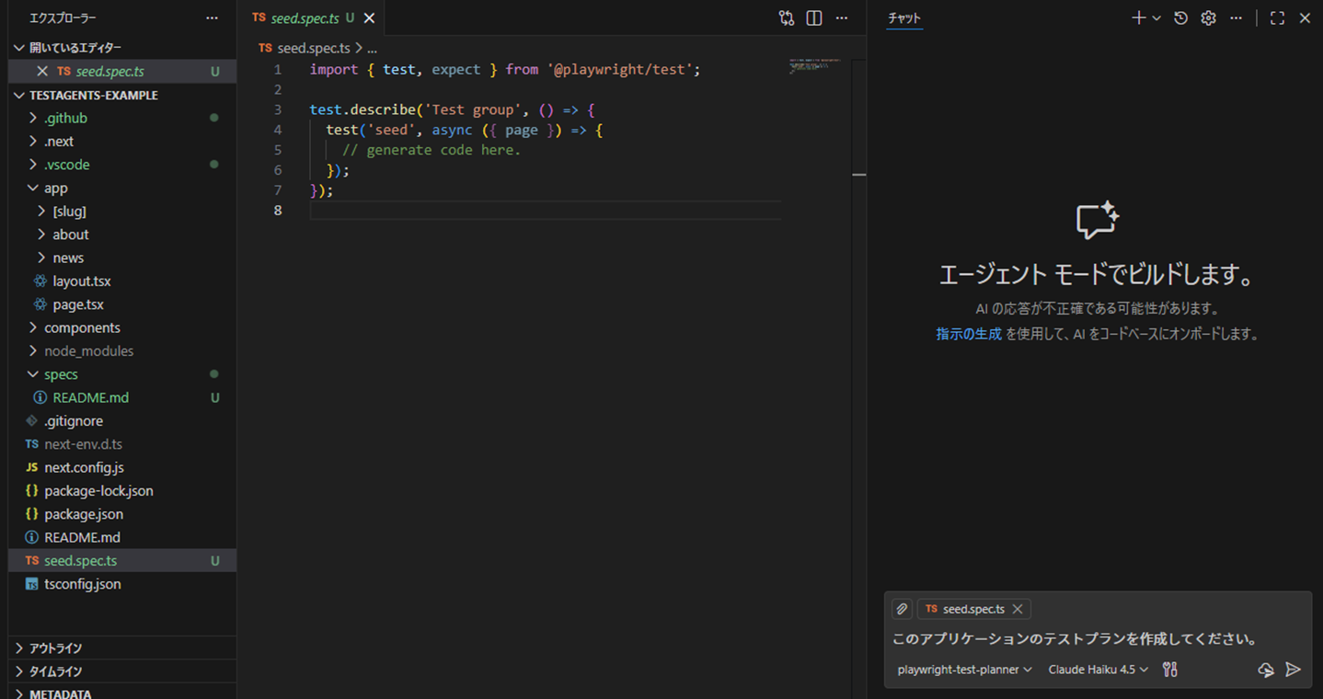This screenshot has width=1323, height=699.
Task: Open the Claude Haiku 4.5 model dropdown
Action: pos(1097,670)
